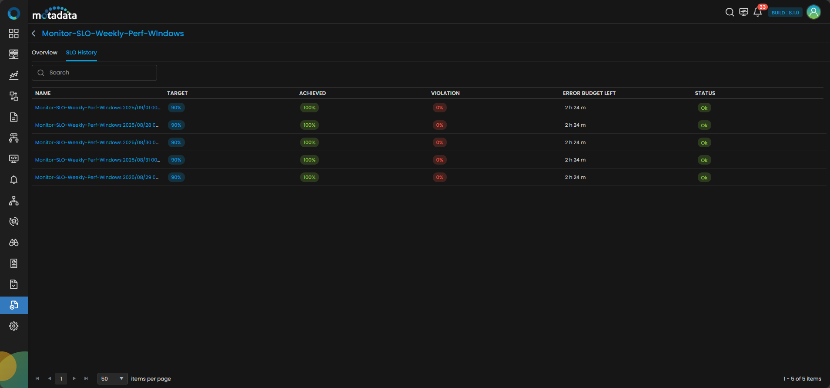
Task: Go to the next page arrow
Action: tap(74, 379)
